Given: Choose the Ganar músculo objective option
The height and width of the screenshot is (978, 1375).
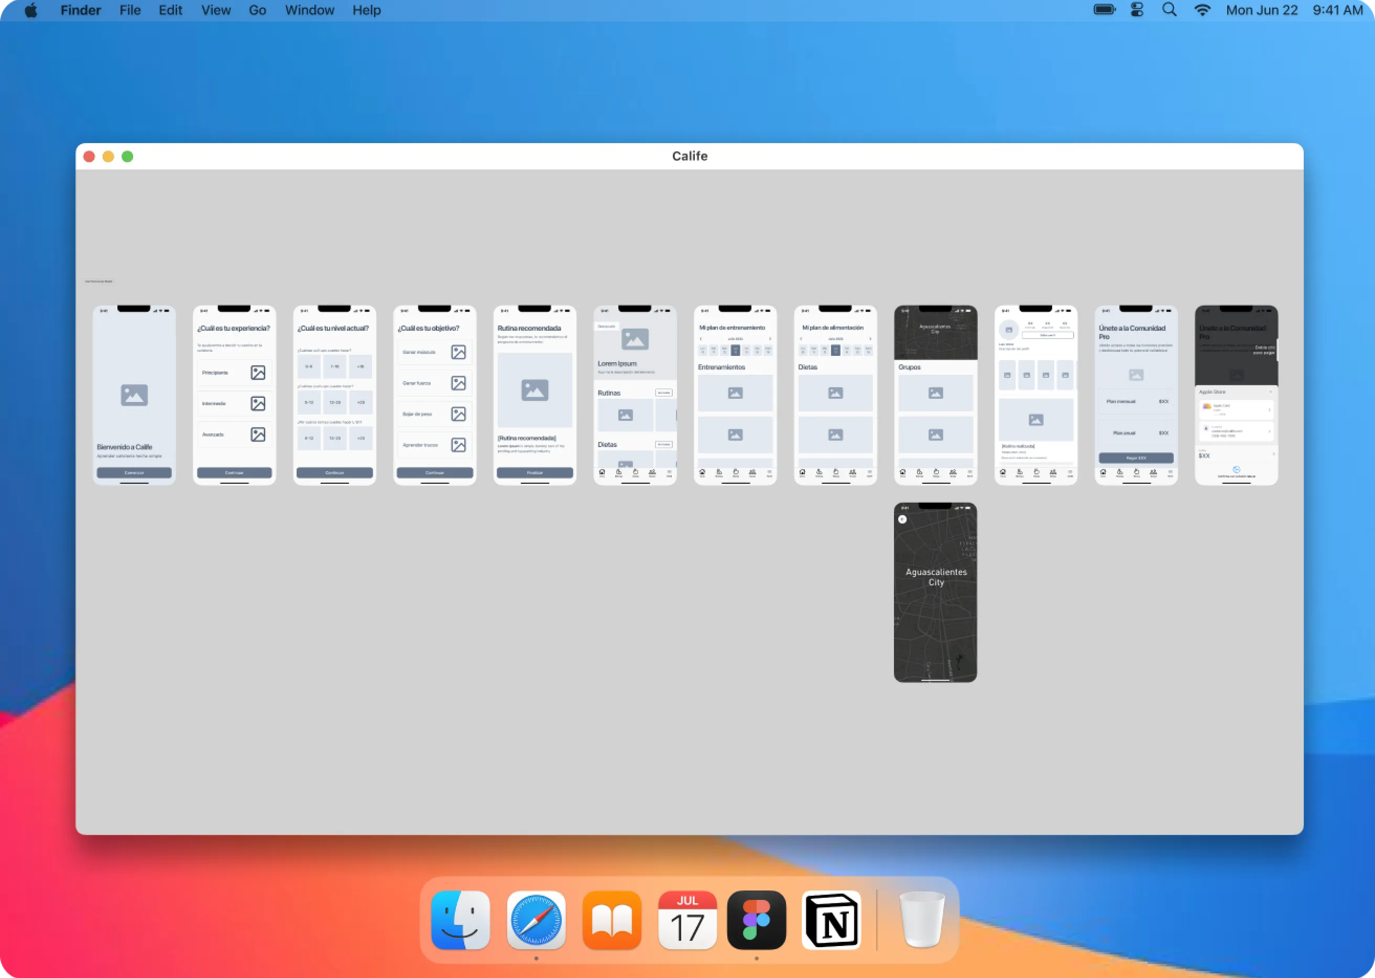Looking at the screenshot, I should coord(434,352).
